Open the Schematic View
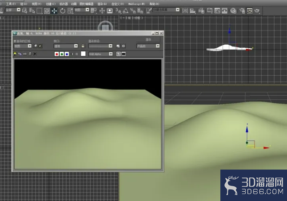This screenshot has width=287, height=201. (x=225, y=11)
